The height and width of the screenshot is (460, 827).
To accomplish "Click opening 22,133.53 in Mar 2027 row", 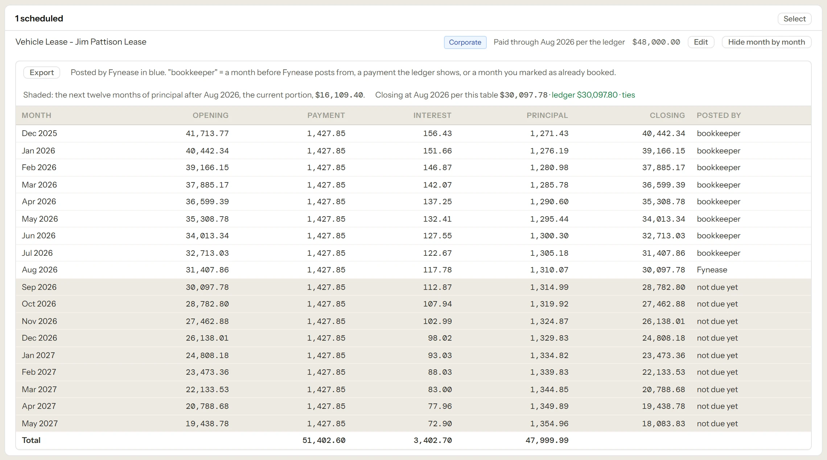I will click(x=207, y=390).
